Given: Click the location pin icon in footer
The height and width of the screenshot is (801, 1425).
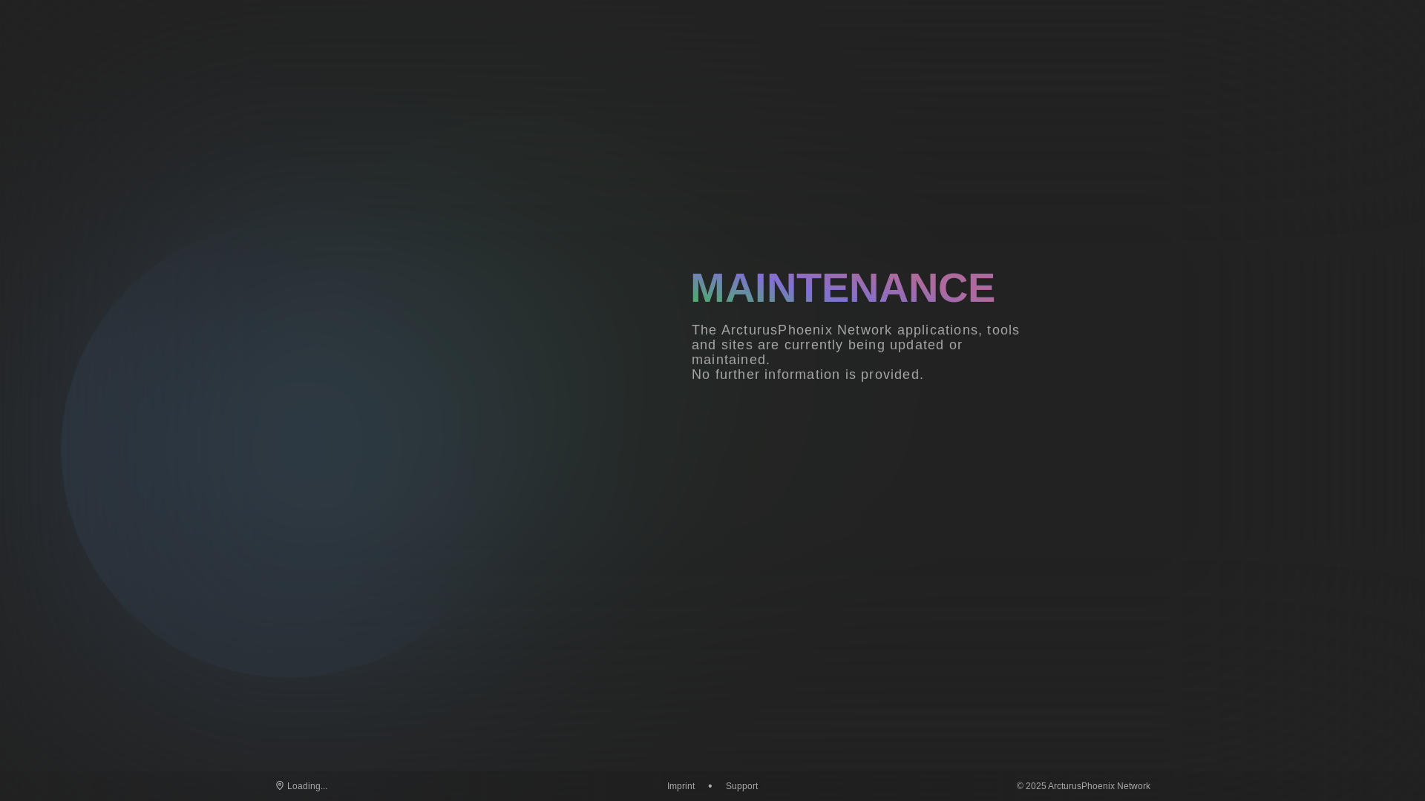Looking at the screenshot, I should pyautogui.click(x=280, y=785).
